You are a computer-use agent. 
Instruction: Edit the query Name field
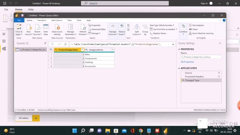coord(201,57)
